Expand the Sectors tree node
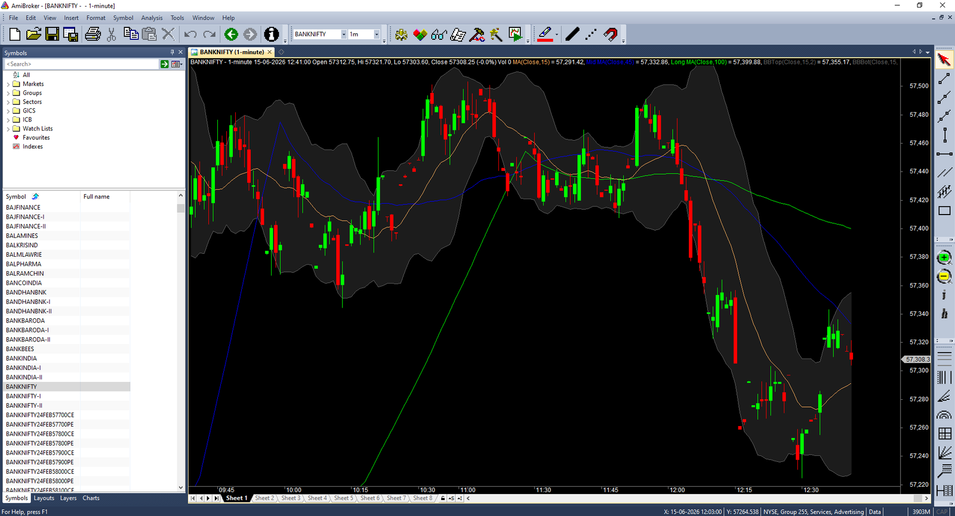The image size is (955, 516). pos(8,102)
